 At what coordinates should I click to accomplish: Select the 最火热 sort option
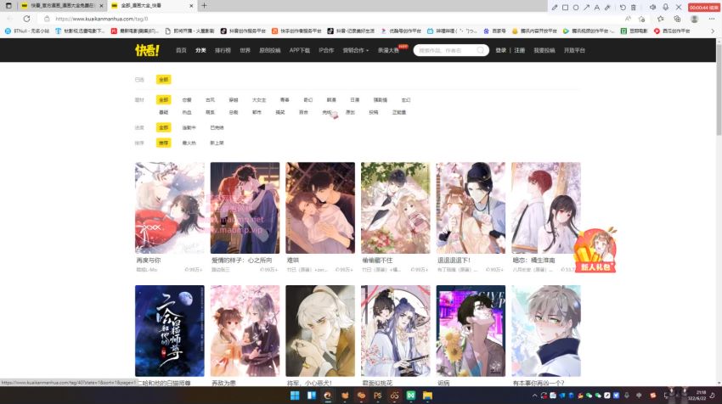pos(189,143)
